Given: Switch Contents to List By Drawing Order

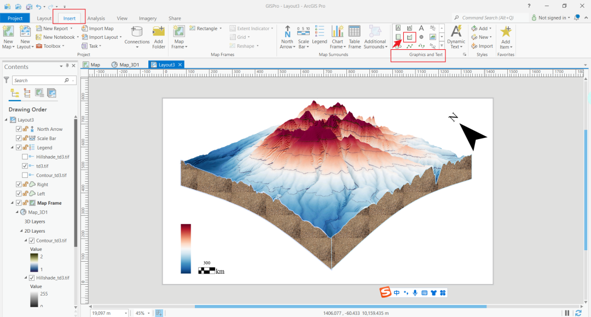Looking at the screenshot, I should [x=15, y=93].
